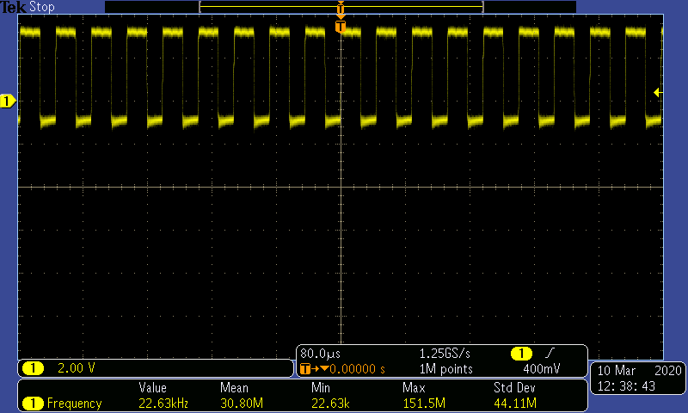Click the Stop acquisition status
The image size is (688, 413).
(42, 7)
